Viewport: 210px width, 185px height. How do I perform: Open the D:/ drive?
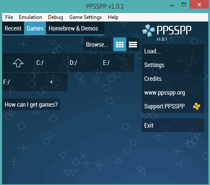click(85, 63)
